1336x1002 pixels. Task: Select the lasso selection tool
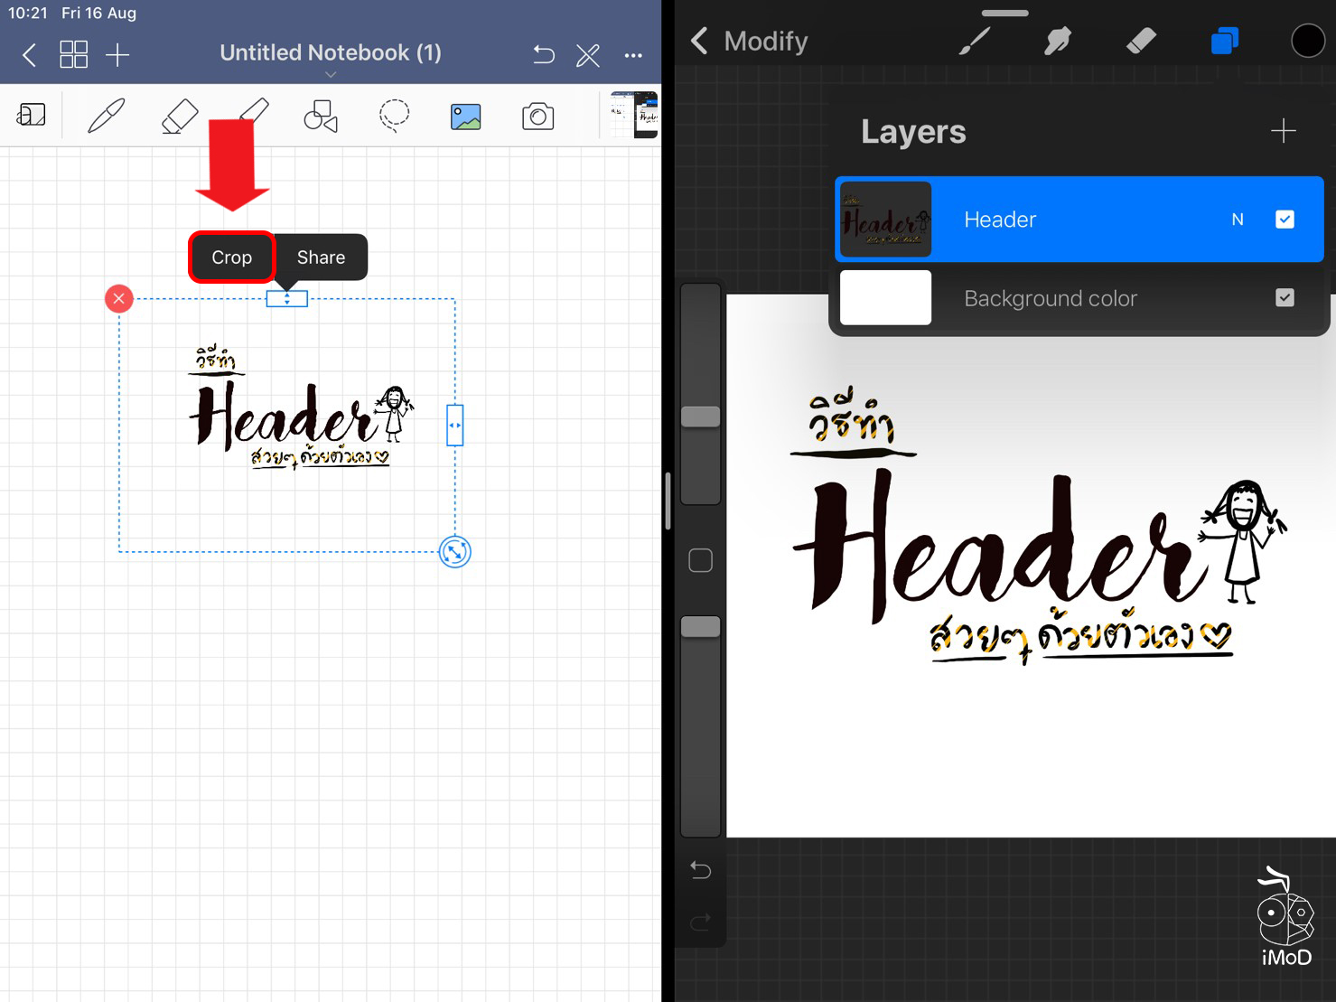pyautogui.click(x=394, y=115)
